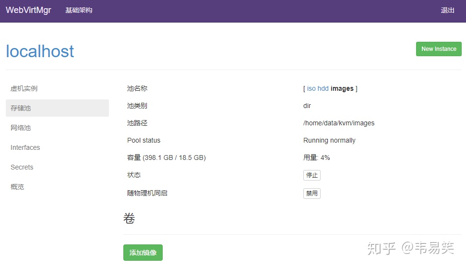
Task: Click the New Instance button
Action: (x=439, y=49)
